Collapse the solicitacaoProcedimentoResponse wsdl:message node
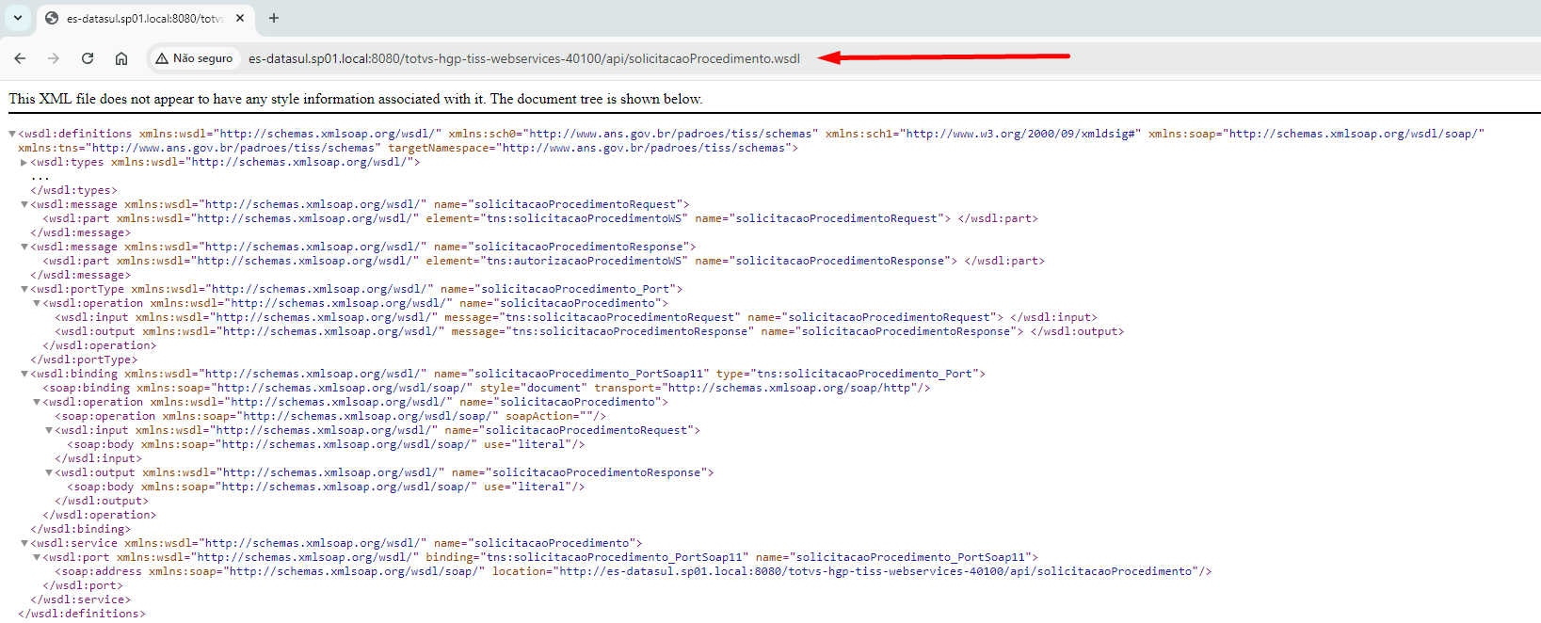The width and height of the screenshot is (1541, 623). click(x=24, y=247)
